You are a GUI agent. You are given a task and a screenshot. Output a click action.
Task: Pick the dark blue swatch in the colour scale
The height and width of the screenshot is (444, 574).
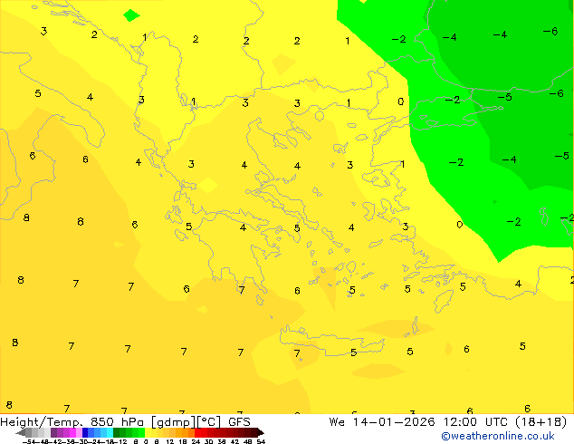(85, 432)
